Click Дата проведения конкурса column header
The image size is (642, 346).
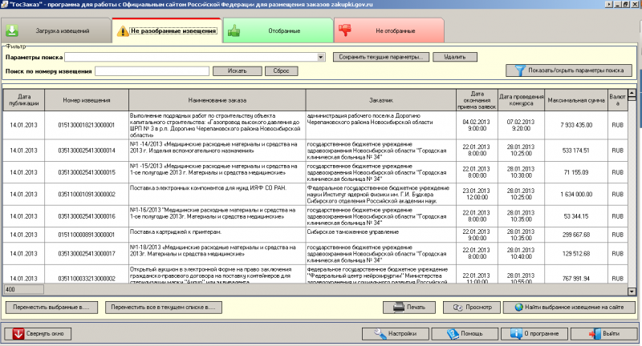521,100
